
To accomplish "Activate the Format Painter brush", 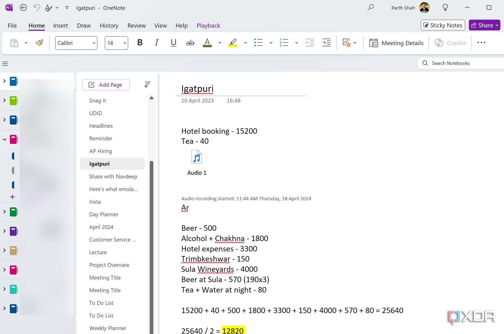I will [x=39, y=43].
